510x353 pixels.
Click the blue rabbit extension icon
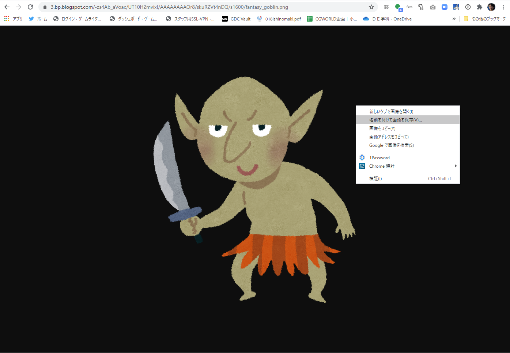tap(456, 7)
